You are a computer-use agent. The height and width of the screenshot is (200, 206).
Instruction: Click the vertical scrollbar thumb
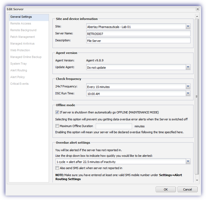point(197,96)
